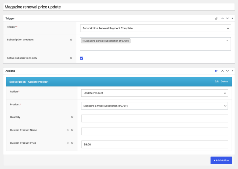Show help for Quantity field
Screen dimensions: 238x169
72,117
